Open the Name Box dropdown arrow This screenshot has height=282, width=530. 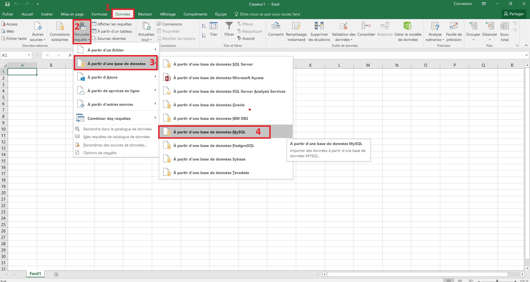(x=29, y=55)
